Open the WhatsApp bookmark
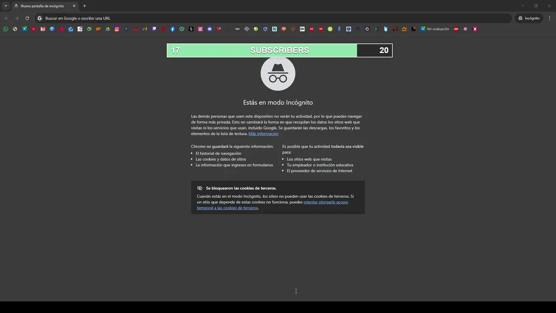The width and height of the screenshot is (556, 313). (6, 29)
